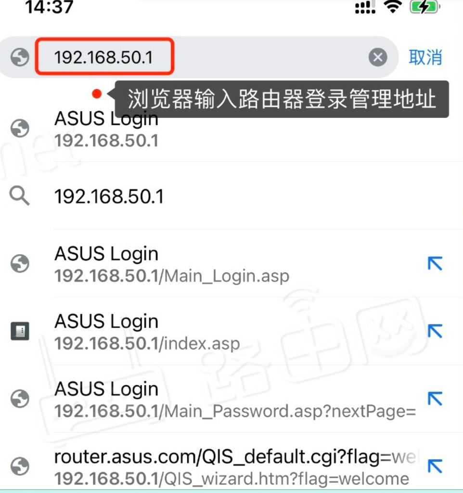Tap the globe icon in address bar
The image size is (463, 493).
coord(20,57)
